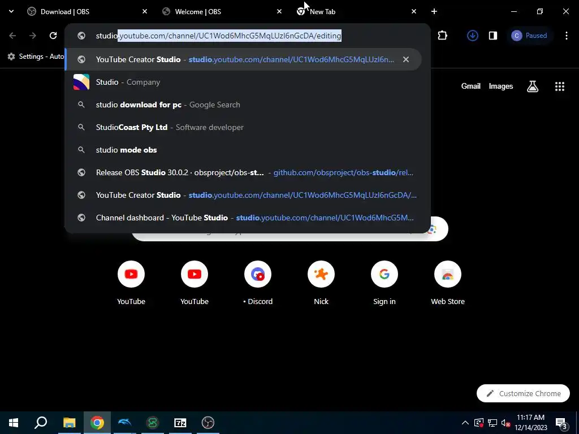The width and height of the screenshot is (579, 434).
Task: Open the Google apps grid icon
Action: (559, 86)
